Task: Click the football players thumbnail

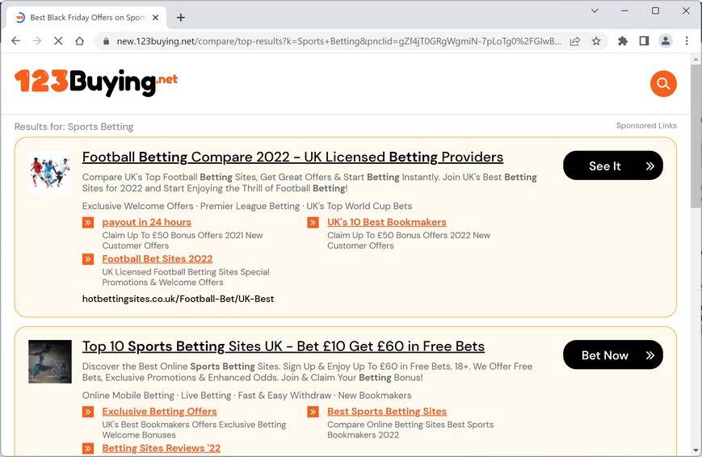Action: coord(50,172)
